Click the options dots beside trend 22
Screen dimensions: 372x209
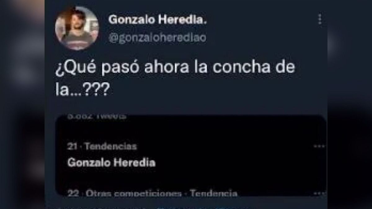point(319,193)
